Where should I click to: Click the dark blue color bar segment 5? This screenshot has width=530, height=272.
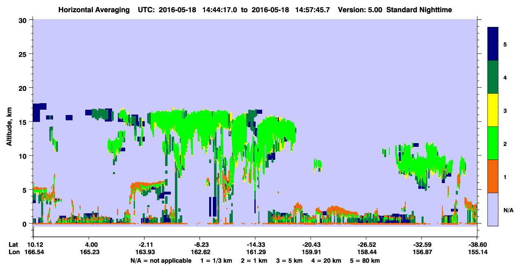pos(493,44)
